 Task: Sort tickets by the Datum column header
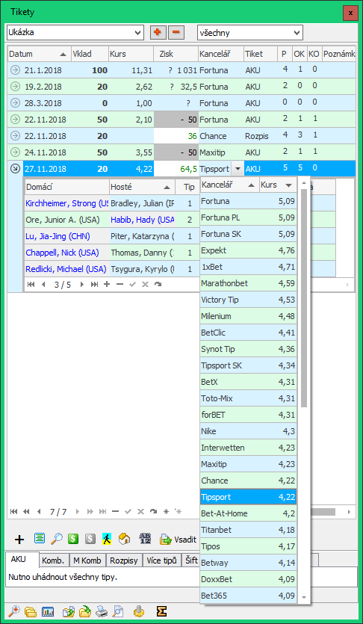tap(39, 54)
